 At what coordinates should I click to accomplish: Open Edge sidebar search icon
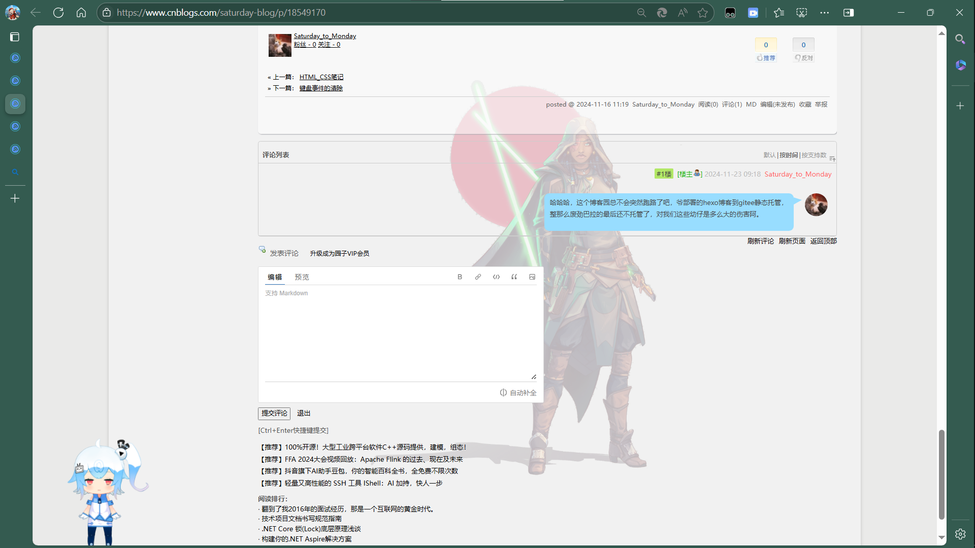[x=960, y=39]
